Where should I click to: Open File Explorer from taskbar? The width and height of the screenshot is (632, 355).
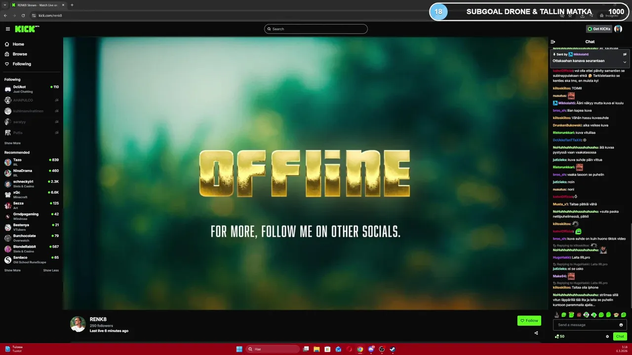(x=316, y=349)
